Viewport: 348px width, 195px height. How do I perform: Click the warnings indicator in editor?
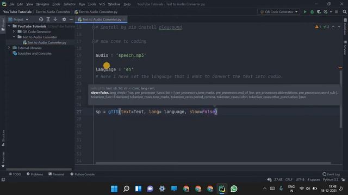coord(318,27)
